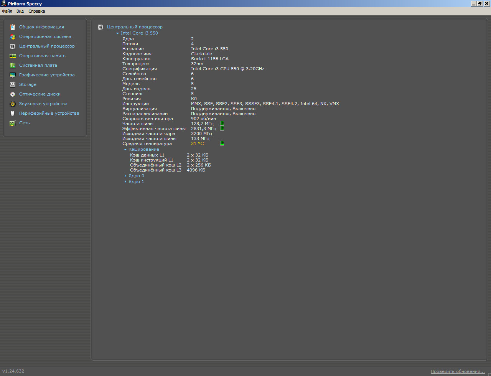This screenshot has width=491, height=376.
Task: Click the graph icon beside Эффективная частота шины
Action: pos(222,129)
